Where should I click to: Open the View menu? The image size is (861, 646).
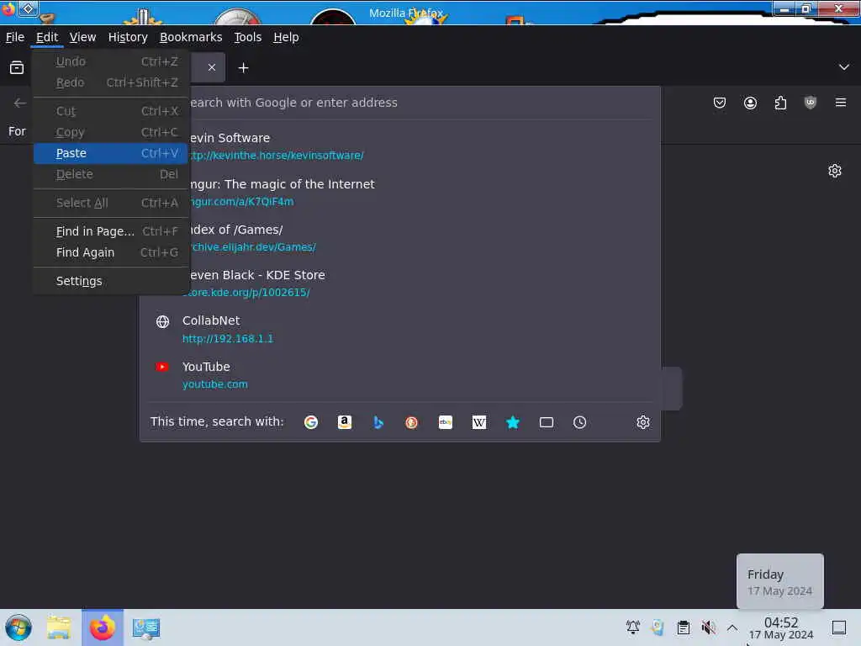[82, 37]
